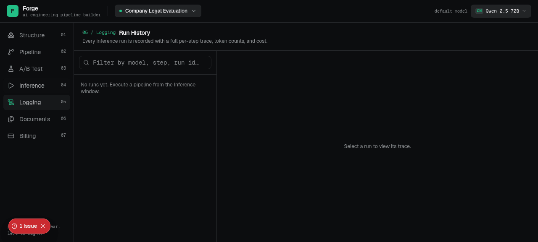Viewport: 538px width, 242px height.
Task: Click the 07 number beside Billing
Action: coord(63,135)
